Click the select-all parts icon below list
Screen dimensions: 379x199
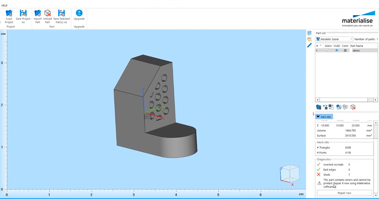(x=318, y=107)
